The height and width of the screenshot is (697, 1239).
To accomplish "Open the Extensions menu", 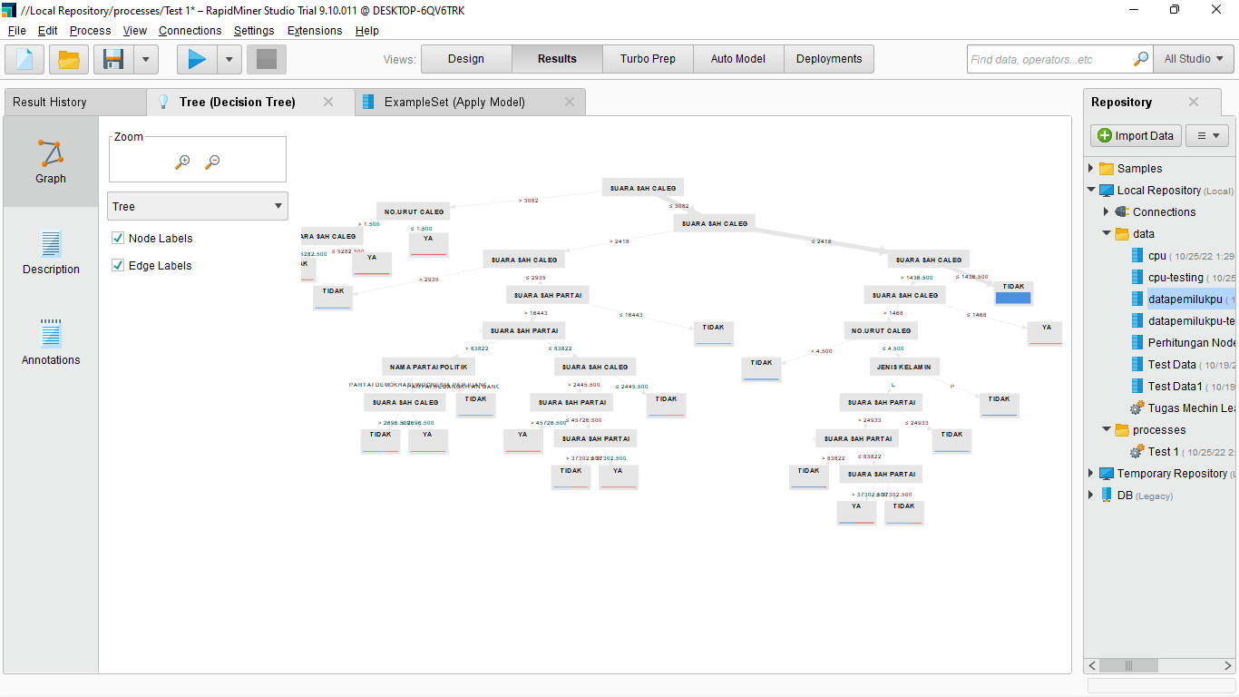I will coord(314,30).
